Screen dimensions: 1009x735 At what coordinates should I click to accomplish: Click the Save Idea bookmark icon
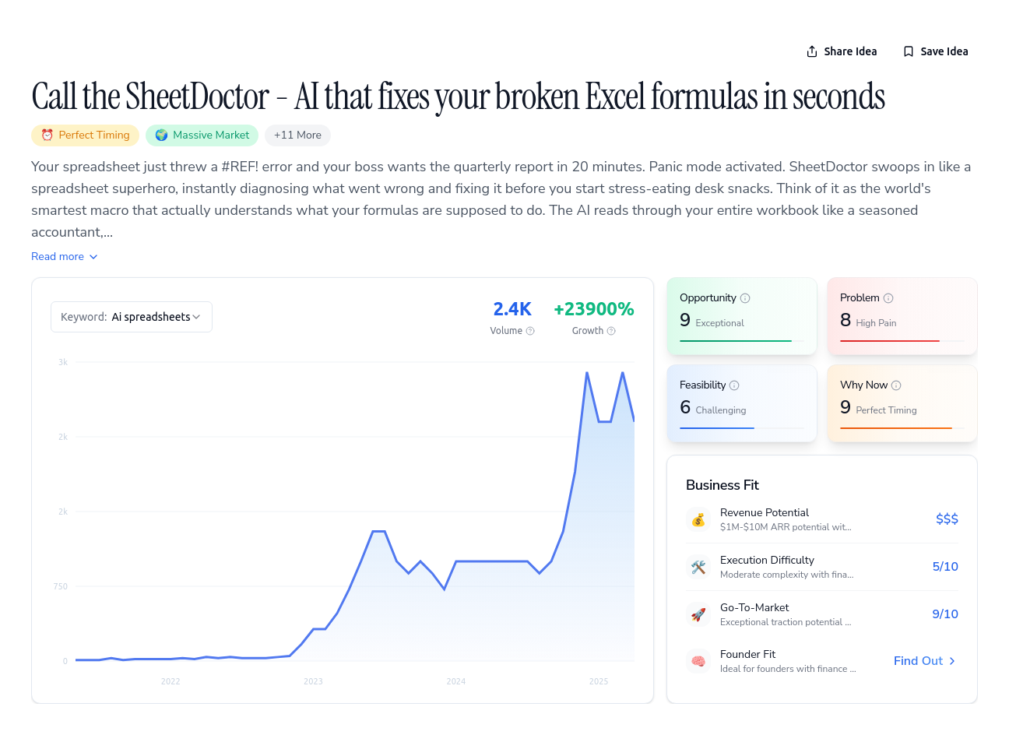click(908, 51)
